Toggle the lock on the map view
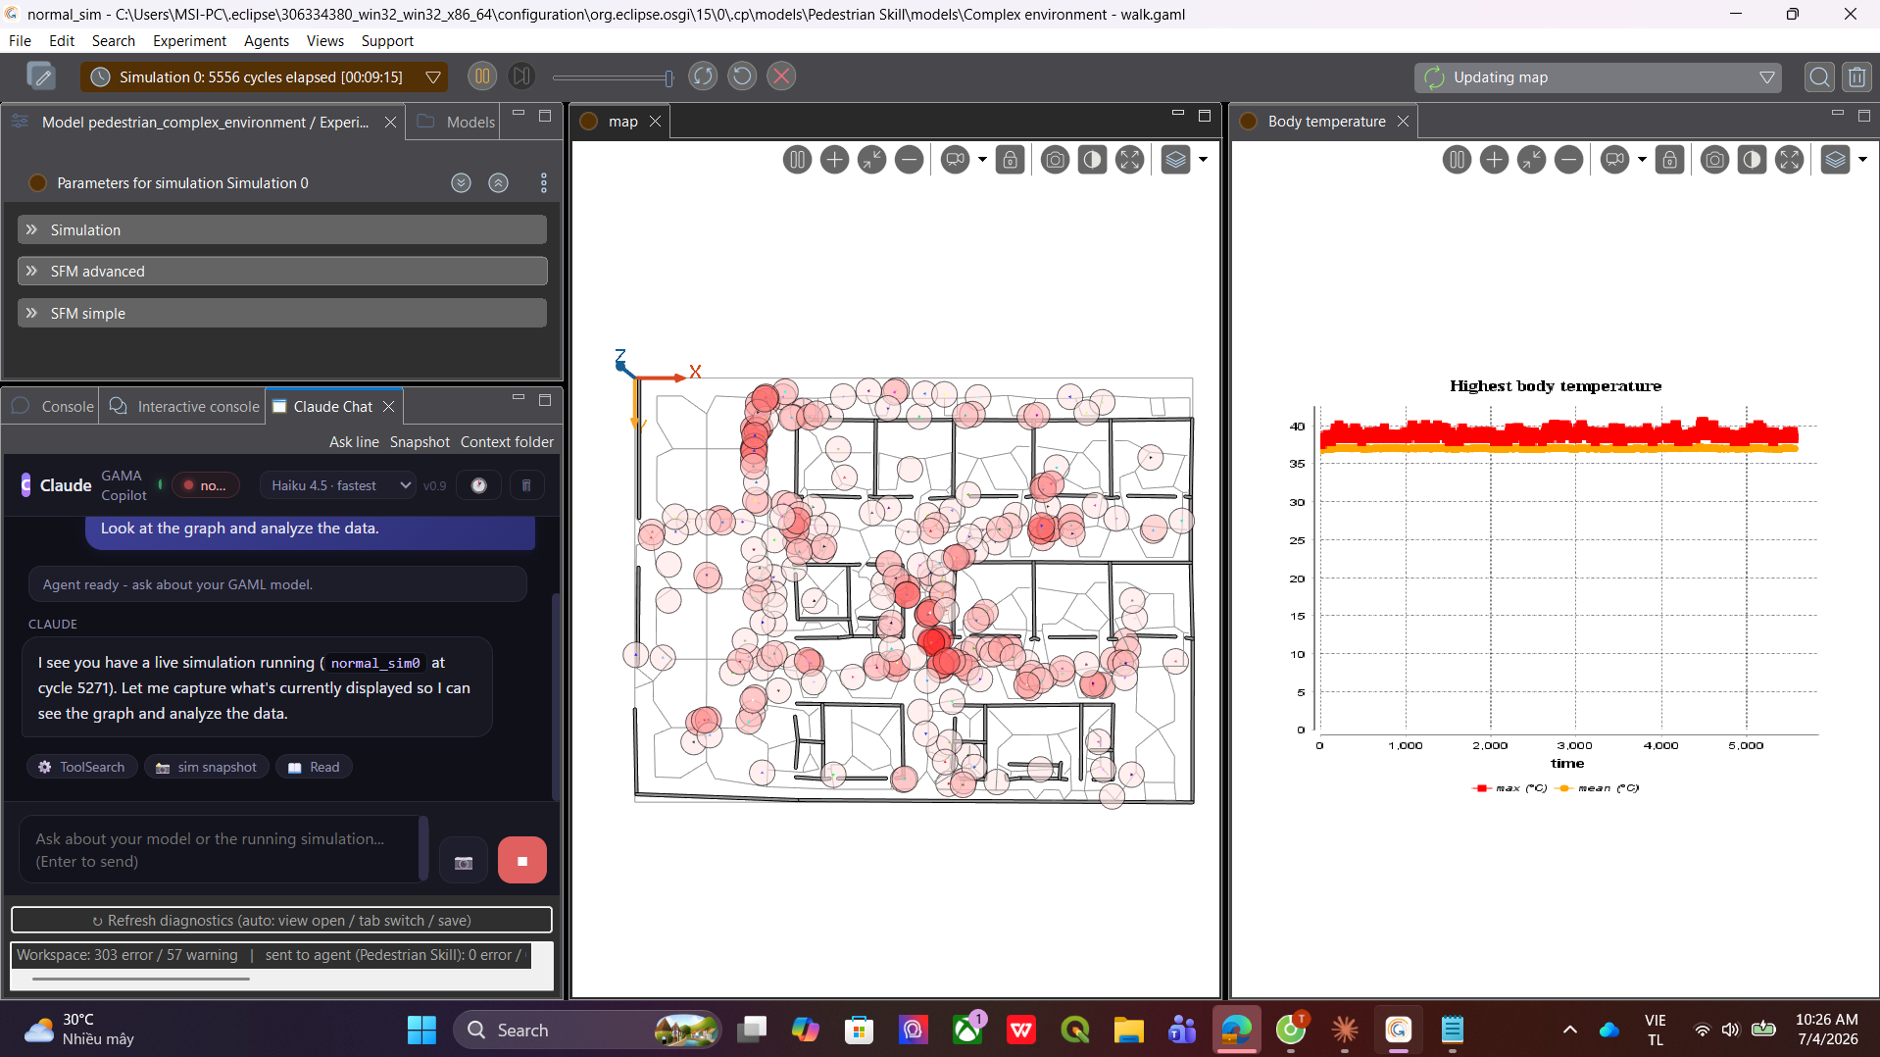 coord(1010,160)
